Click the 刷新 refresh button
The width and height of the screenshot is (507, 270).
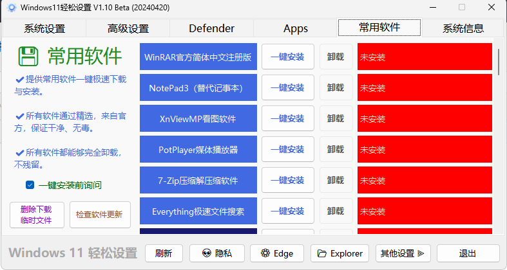coord(164,253)
